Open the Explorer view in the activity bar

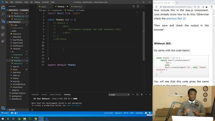click(3, 7)
